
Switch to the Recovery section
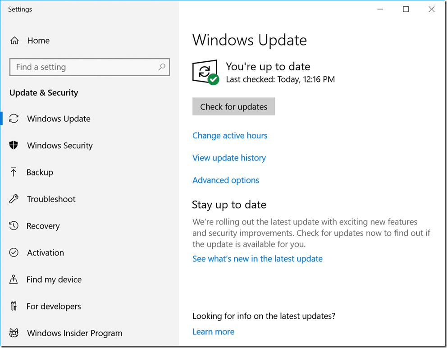click(43, 226)
